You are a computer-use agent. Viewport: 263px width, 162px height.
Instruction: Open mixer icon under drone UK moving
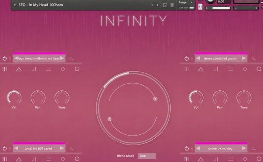(x=187, y=159)
